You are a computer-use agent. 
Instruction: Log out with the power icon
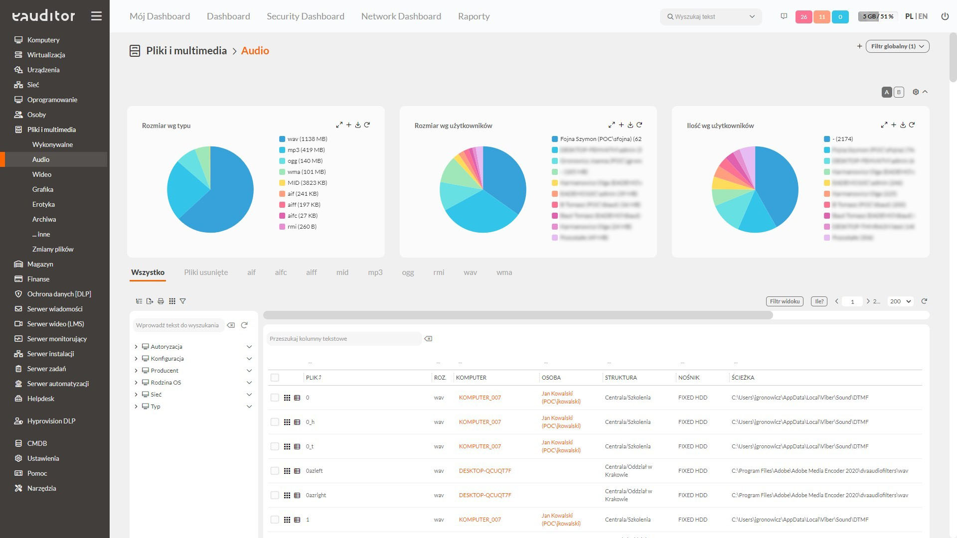(x=945, y=16)
